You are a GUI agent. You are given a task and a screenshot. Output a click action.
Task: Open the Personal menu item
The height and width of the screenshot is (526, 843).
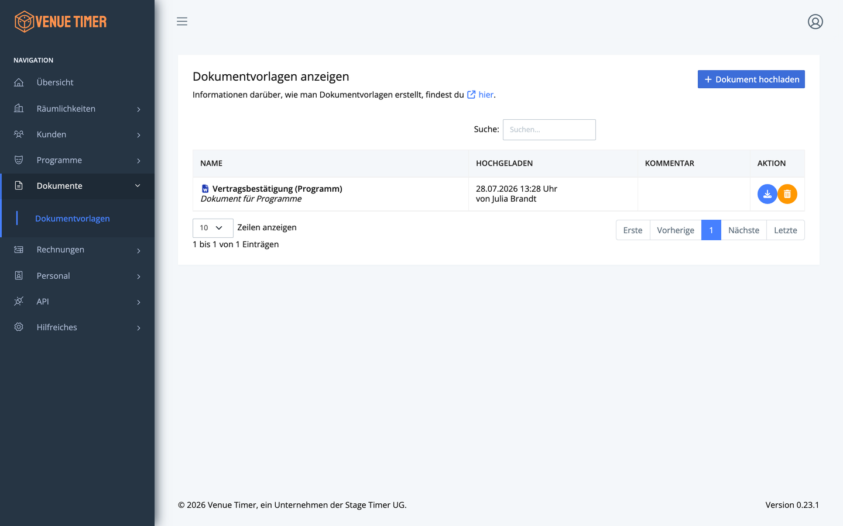pyautogui.click(x=77, y=275)
